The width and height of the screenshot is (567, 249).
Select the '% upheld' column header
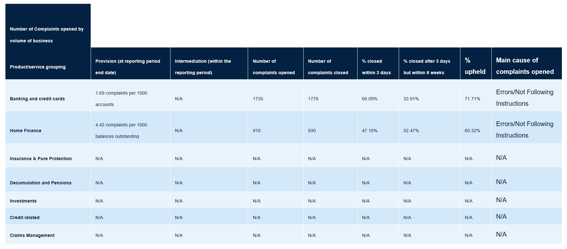pyautogui.click(x=475, y=66)
